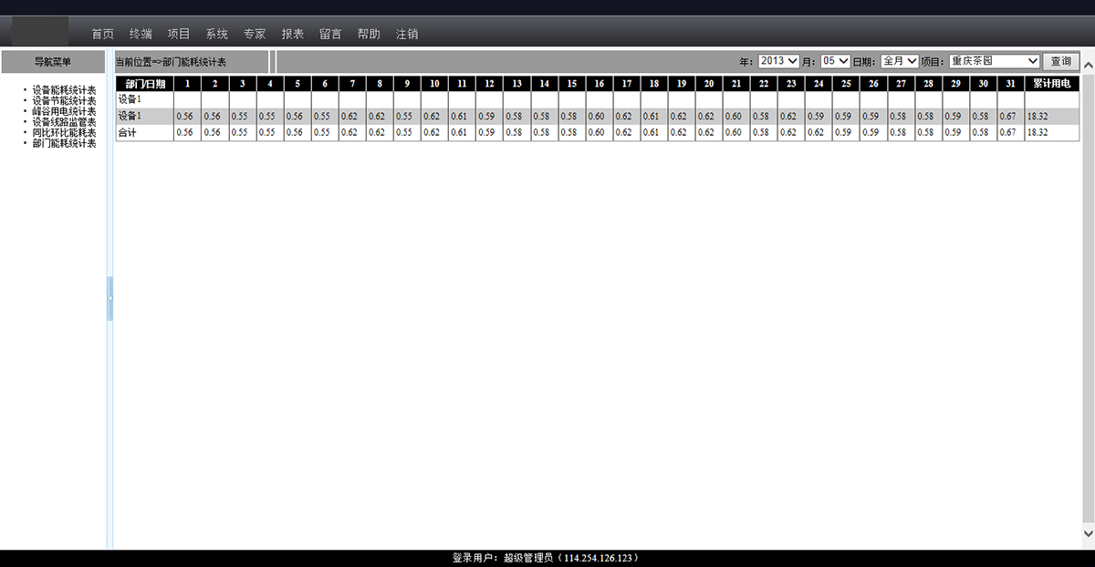Open 设备节能统计表 sidebar link
Image resolution: width=1095 pixels, height=567 pixels.
[64, 101]
